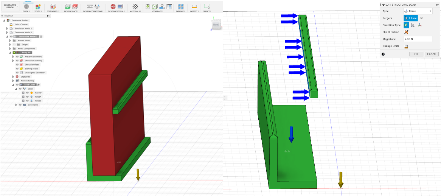Click the Edit Model toolbar icon

point(53,6)
